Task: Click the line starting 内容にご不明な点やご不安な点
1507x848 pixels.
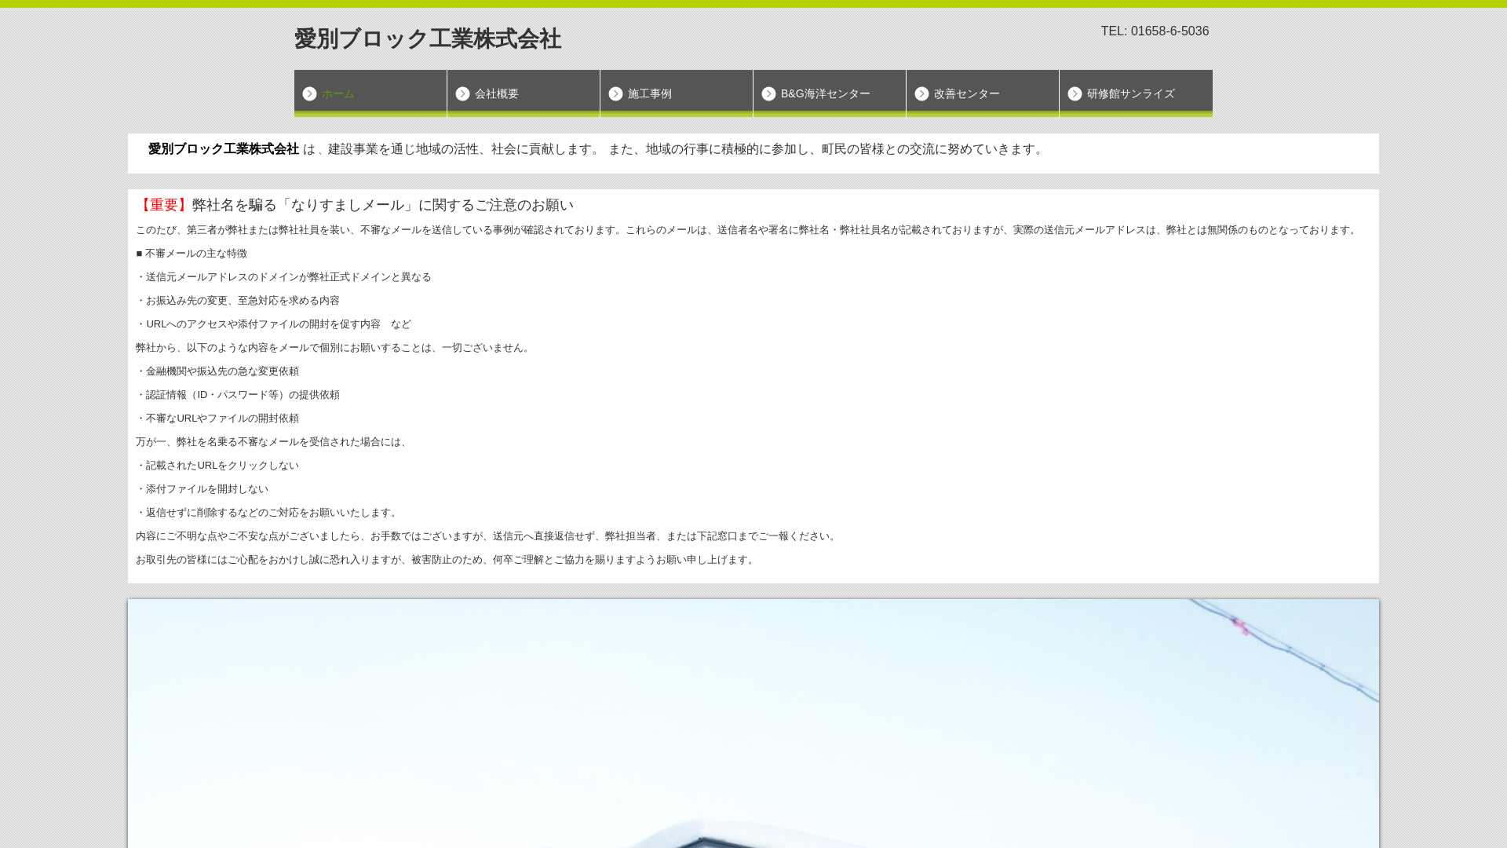Action: [487, 536]
